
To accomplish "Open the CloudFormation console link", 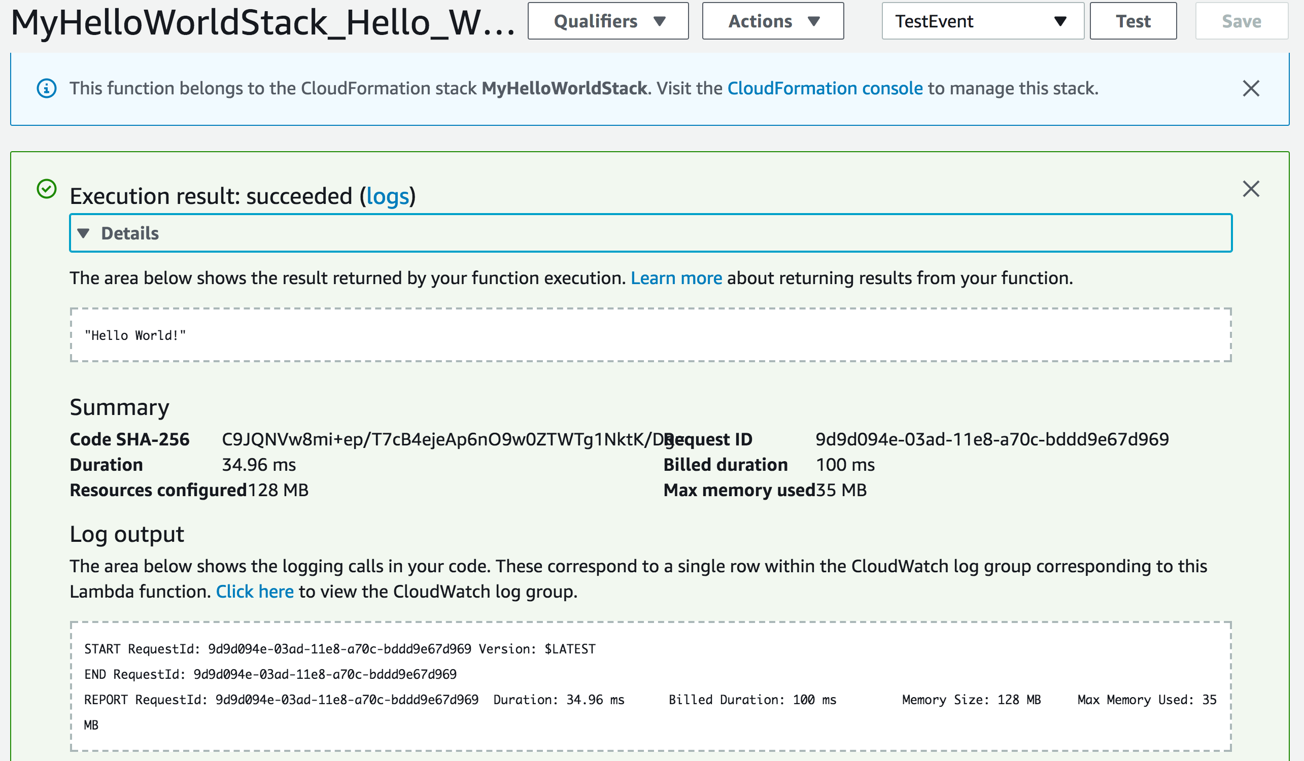I will [825, 88].
